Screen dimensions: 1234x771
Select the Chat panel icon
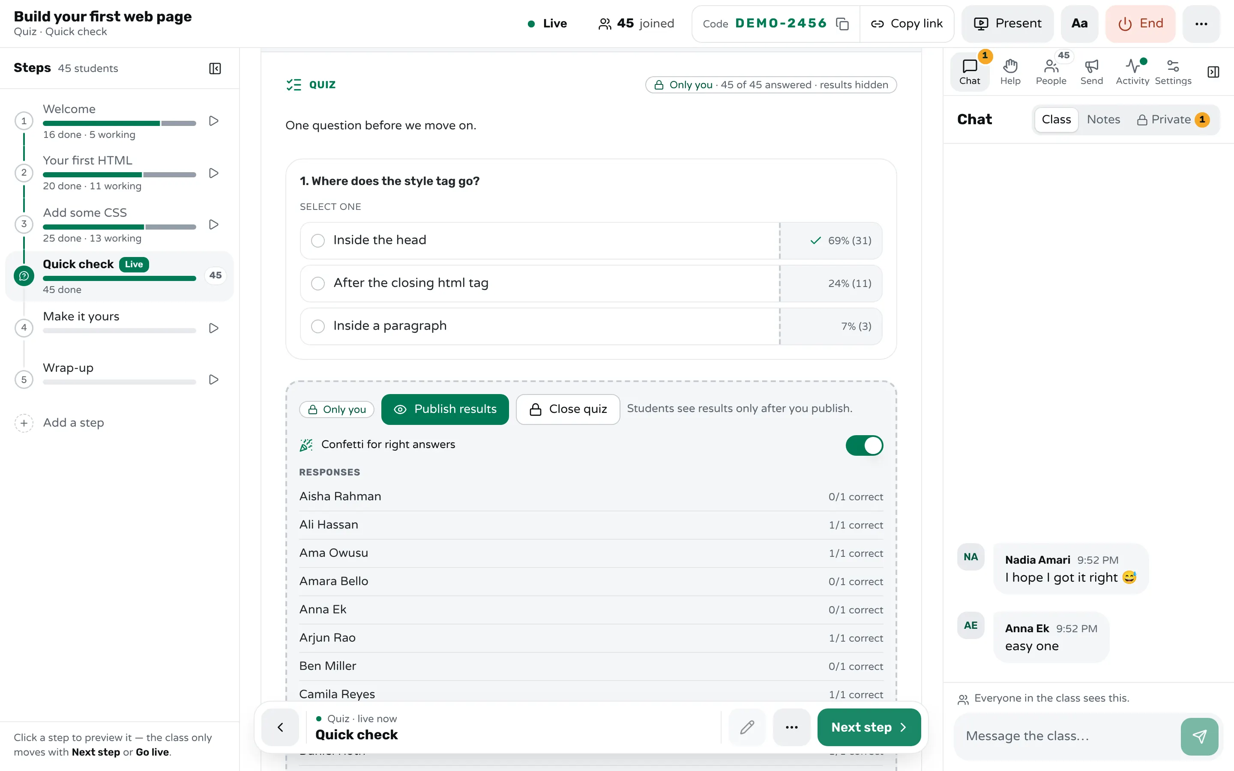969,72
